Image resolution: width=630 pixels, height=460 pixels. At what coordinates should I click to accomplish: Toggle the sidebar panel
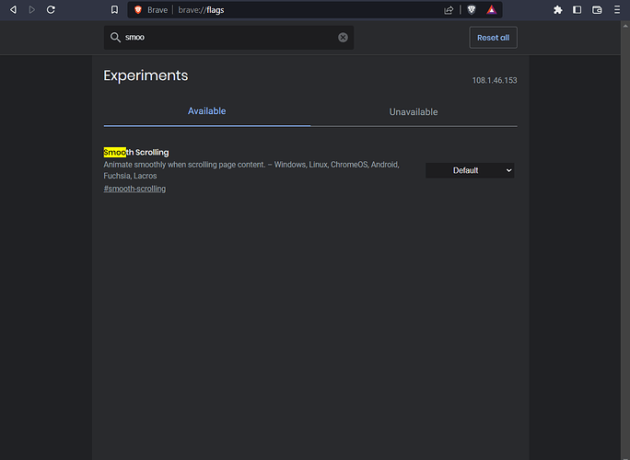[577, 9]
